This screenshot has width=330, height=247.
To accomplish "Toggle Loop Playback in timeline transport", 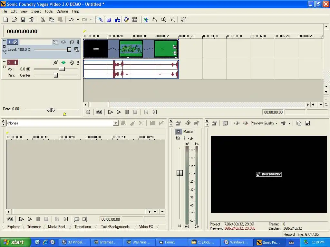I will [99, 112].
